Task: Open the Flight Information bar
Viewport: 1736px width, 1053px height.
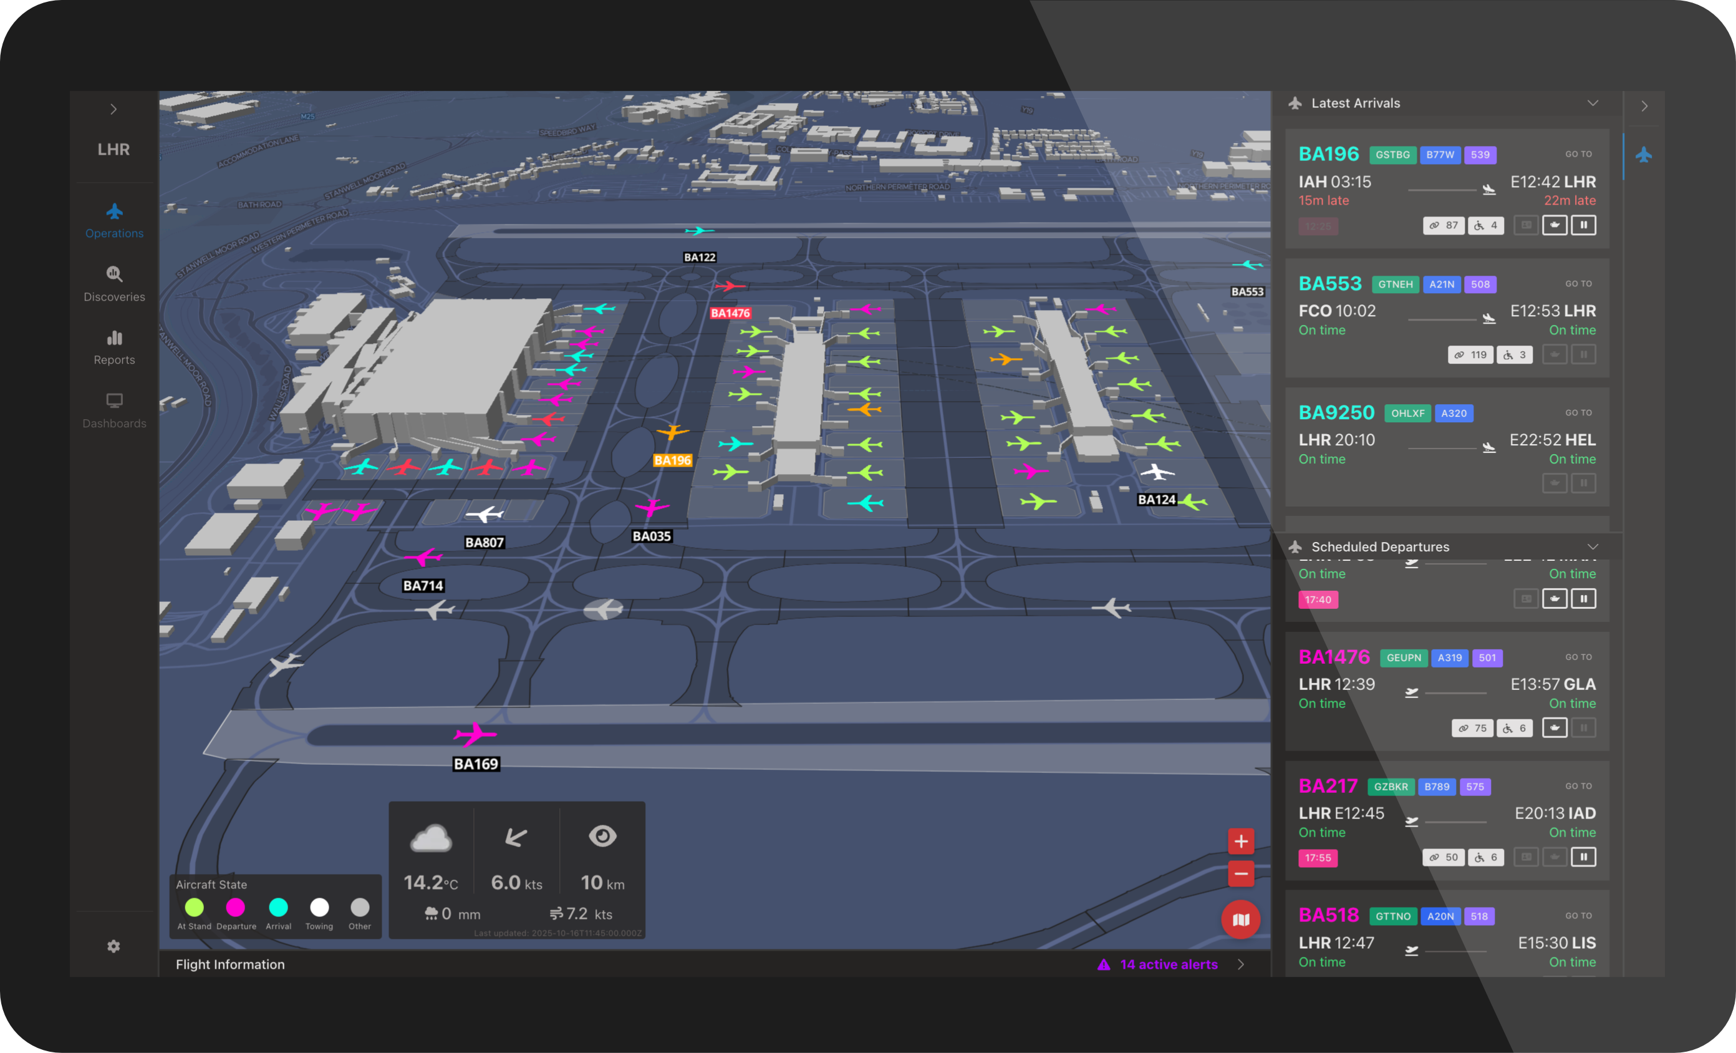Action: pyautogui.click(x=230, y=964)
